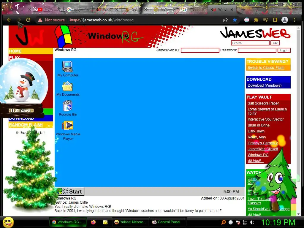Open the smiley Start orb in taskbar
The image size is (304, 228).
(x=8, y=222)
